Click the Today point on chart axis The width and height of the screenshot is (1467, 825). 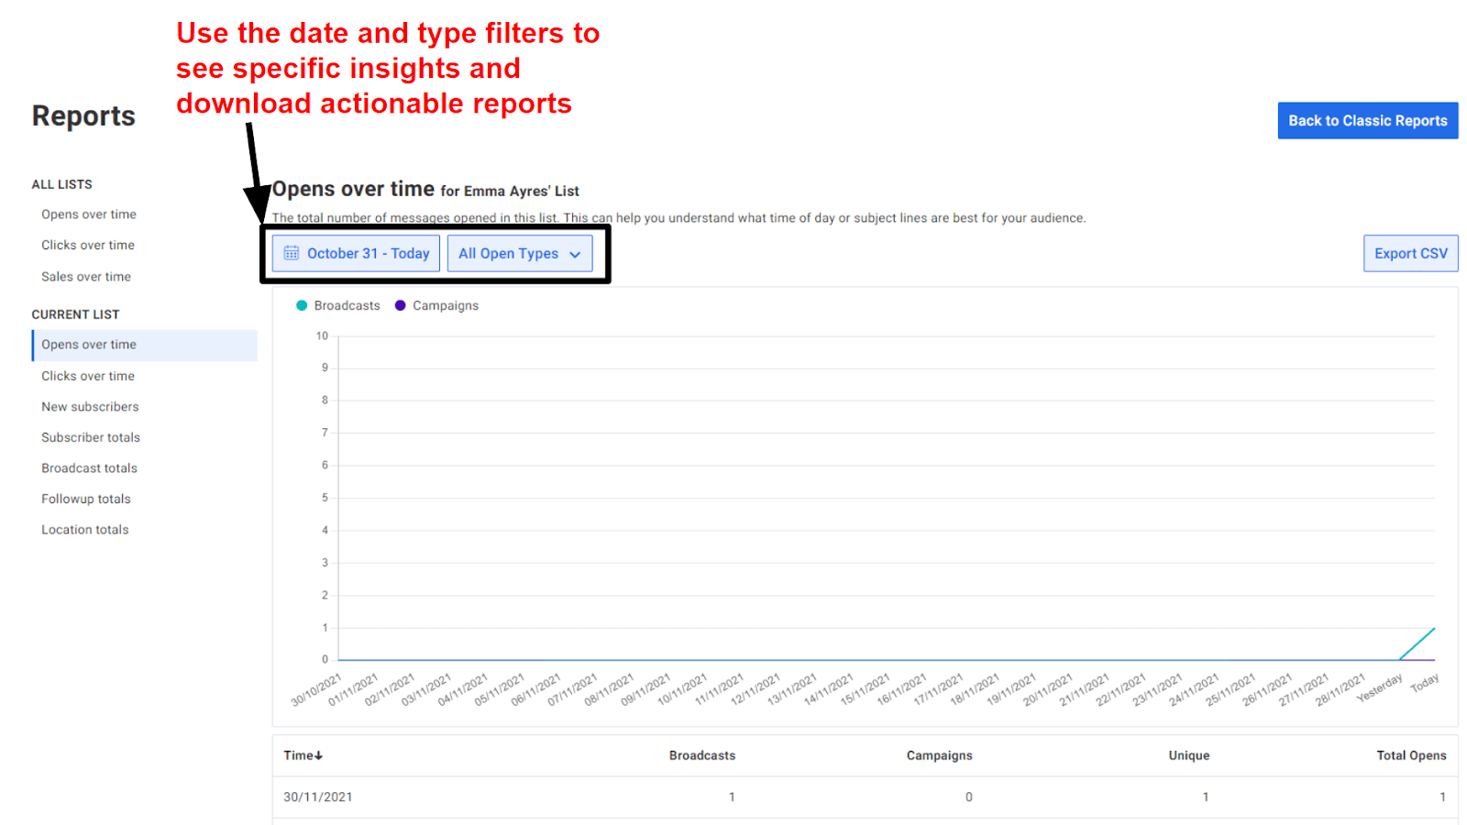[x=1425, y=684]
